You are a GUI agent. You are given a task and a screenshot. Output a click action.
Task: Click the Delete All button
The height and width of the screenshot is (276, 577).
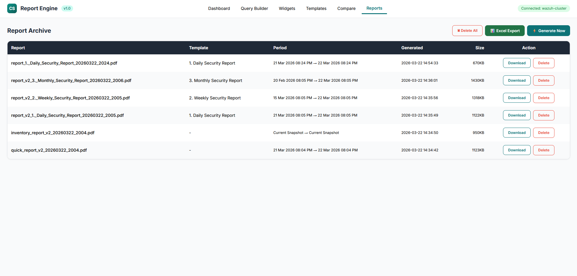click(x=467, y=30)
